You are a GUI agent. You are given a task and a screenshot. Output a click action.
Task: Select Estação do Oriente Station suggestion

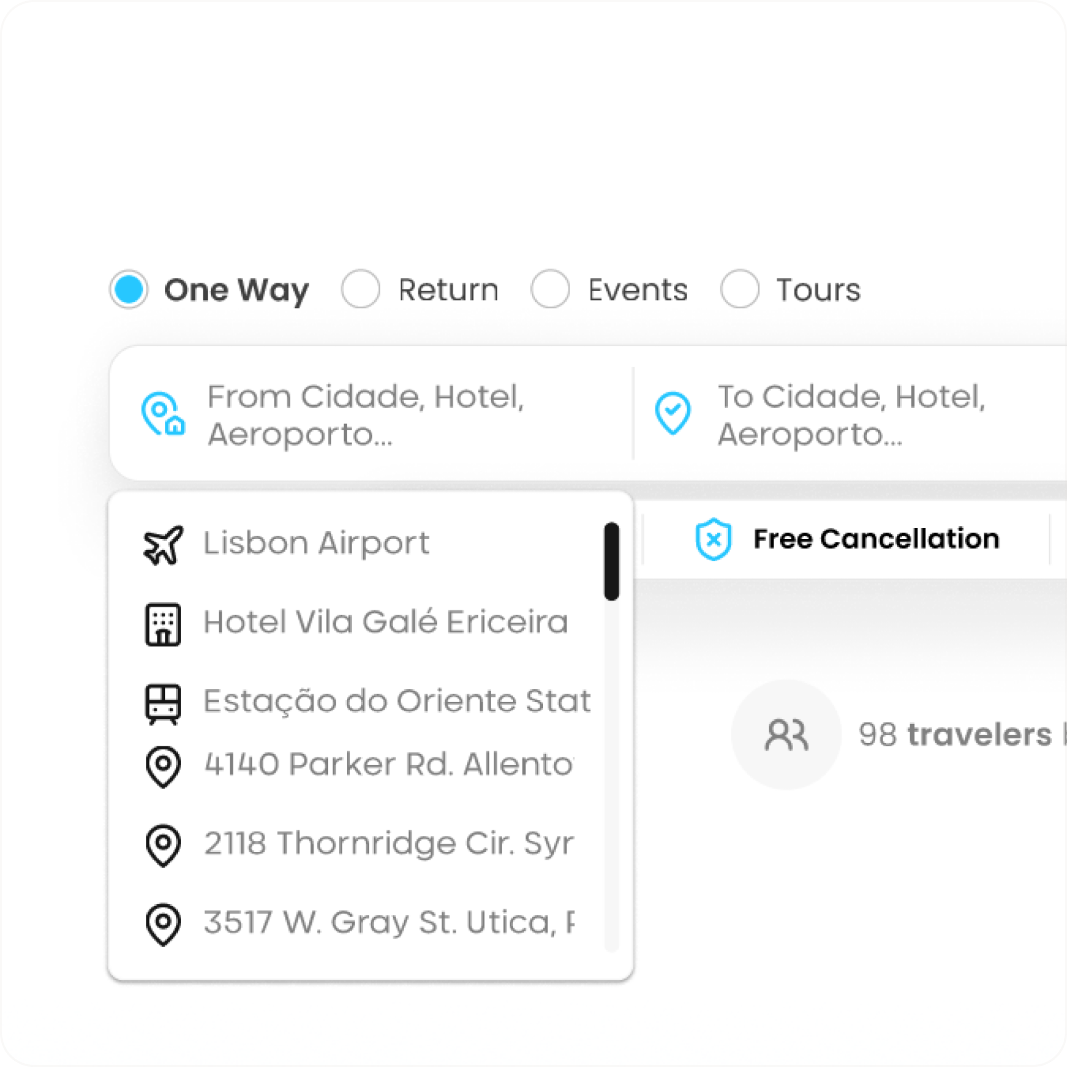[x=397, y=701]
